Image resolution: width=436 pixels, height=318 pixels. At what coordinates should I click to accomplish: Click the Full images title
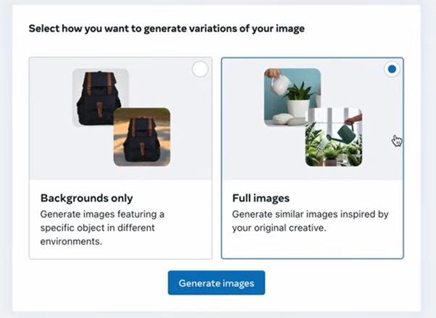(261, 198)
